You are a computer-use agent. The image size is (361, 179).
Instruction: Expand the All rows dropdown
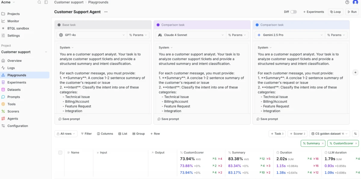tap(66, 134)
